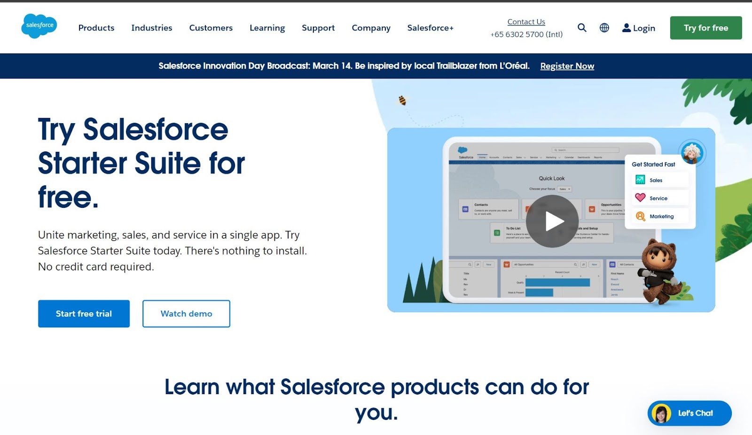Open the Support menu
The width and height of the screenshot is (752, 435).
318,28
